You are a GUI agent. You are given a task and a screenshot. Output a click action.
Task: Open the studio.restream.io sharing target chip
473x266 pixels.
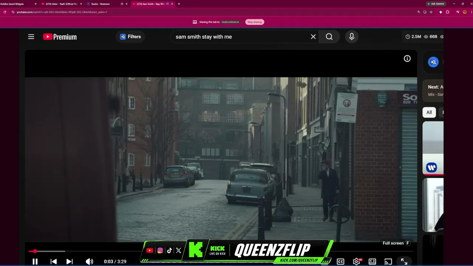click(230, 22)
